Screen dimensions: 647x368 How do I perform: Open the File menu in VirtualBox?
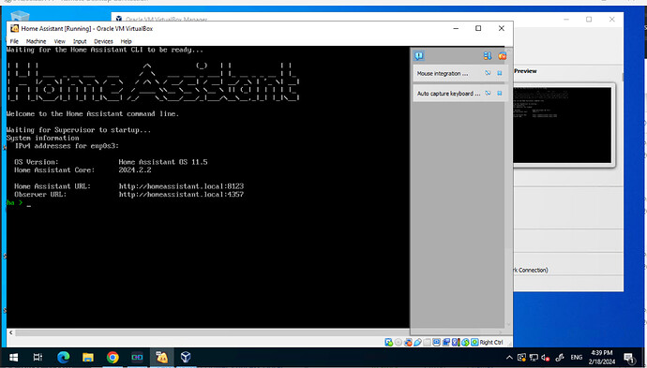14,41
